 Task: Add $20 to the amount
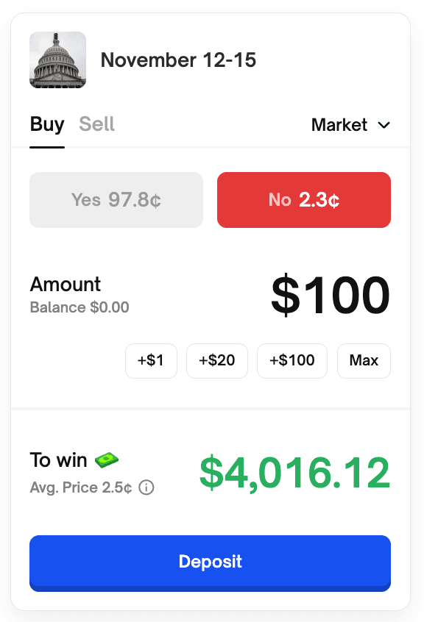point(216,360)
